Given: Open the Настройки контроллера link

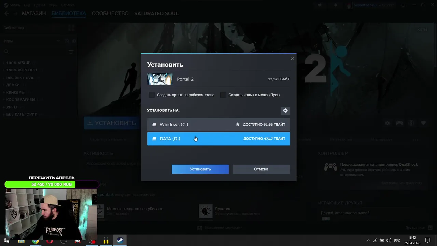Looking at the screenshot, I should tap(401, 183).
